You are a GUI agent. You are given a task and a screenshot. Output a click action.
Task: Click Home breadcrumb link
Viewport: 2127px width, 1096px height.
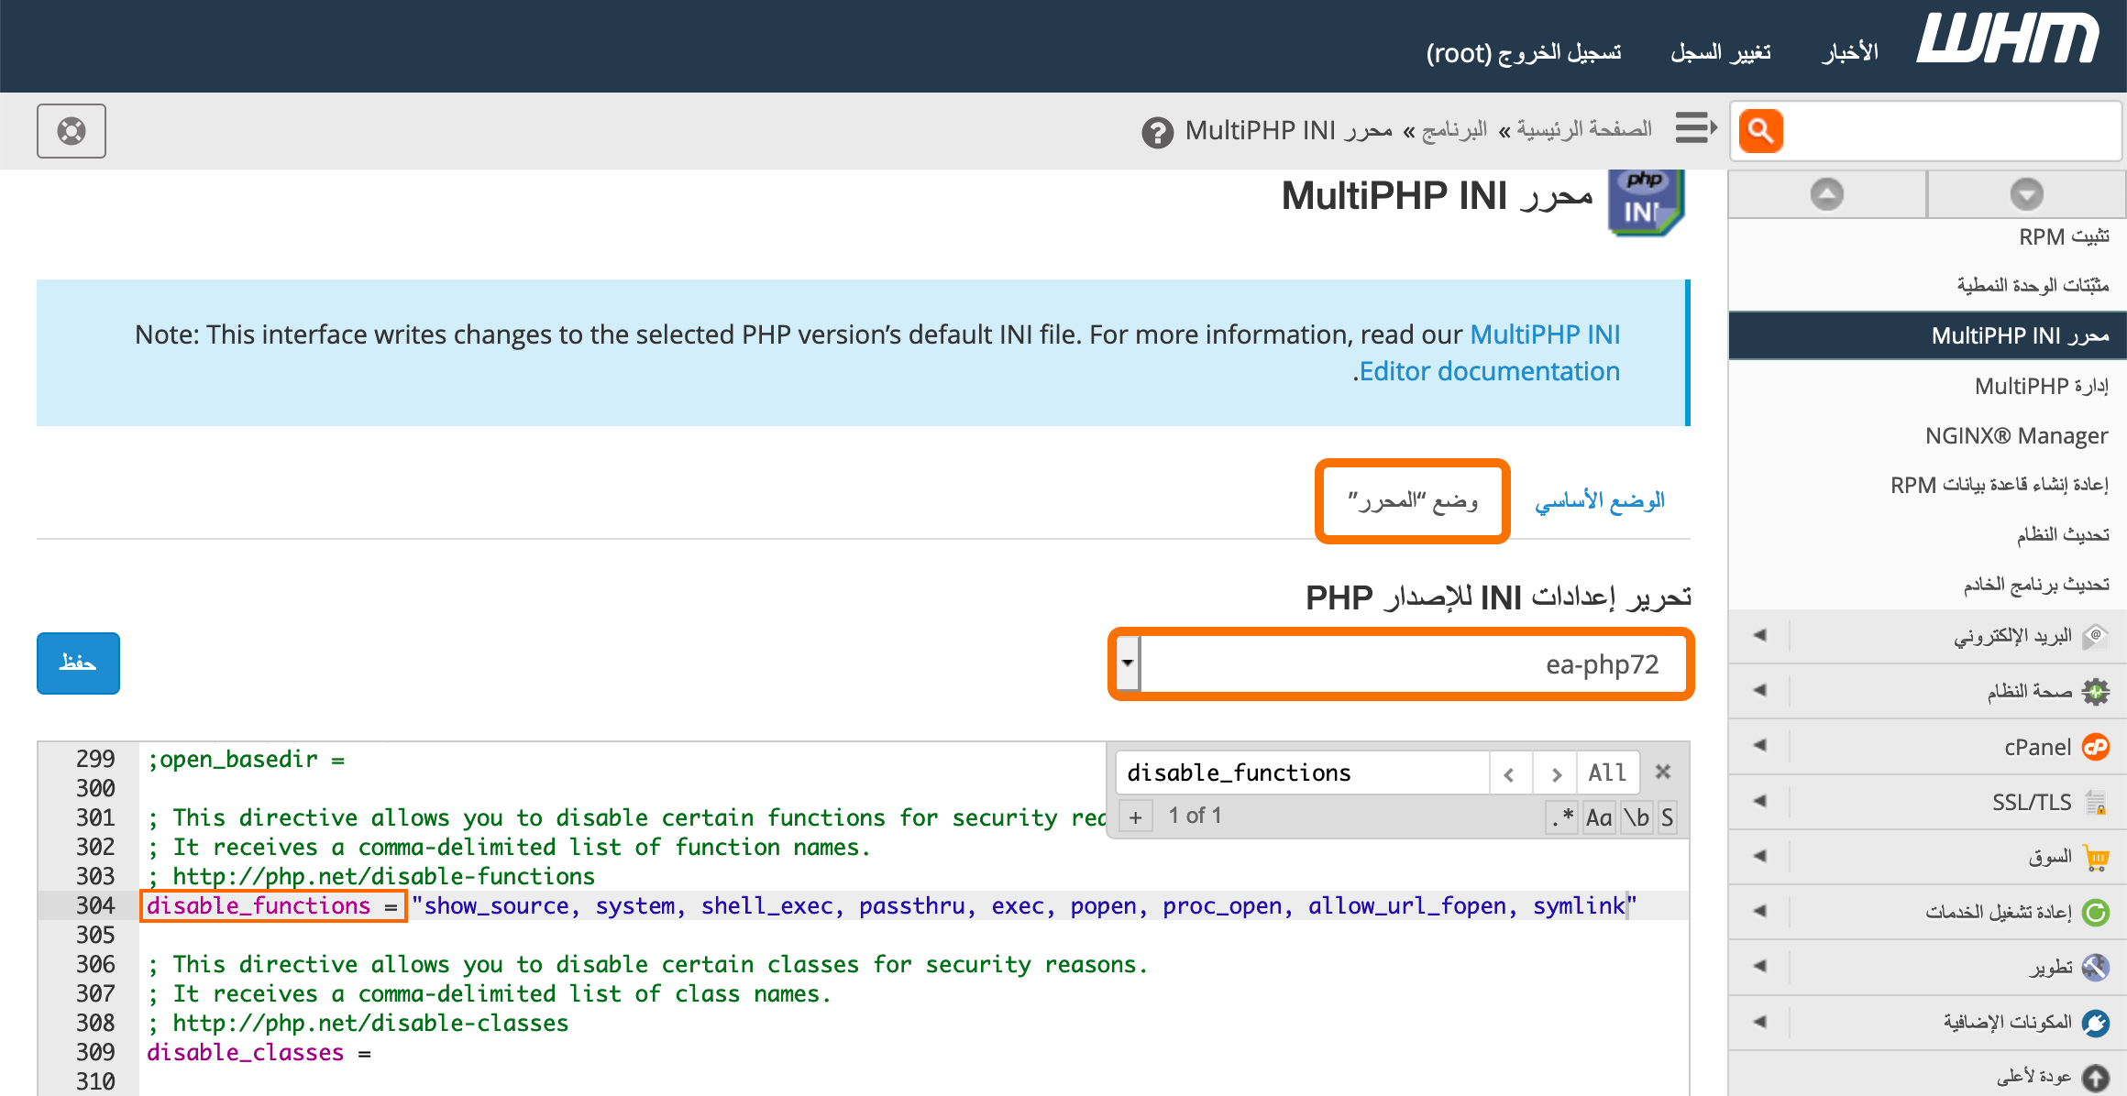(x=1584, y=129)
